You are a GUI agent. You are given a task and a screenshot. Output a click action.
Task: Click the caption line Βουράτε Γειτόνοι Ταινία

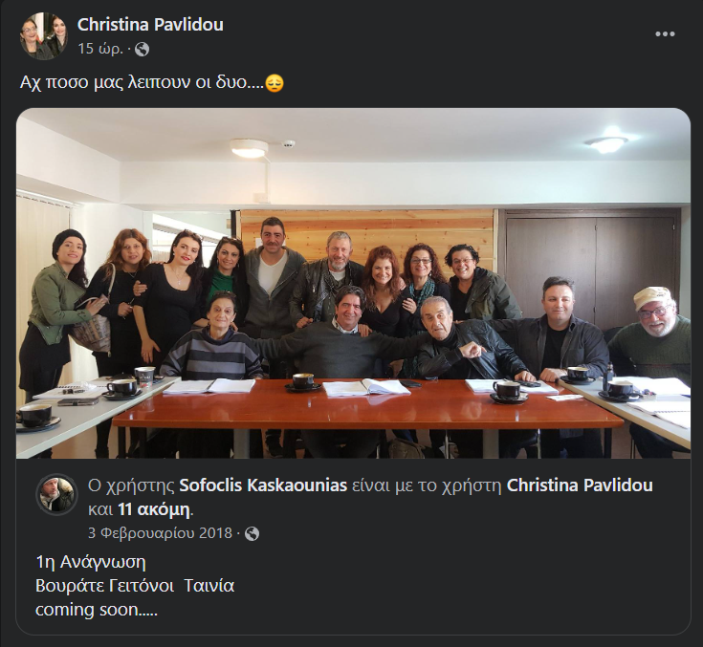[135, 586]
